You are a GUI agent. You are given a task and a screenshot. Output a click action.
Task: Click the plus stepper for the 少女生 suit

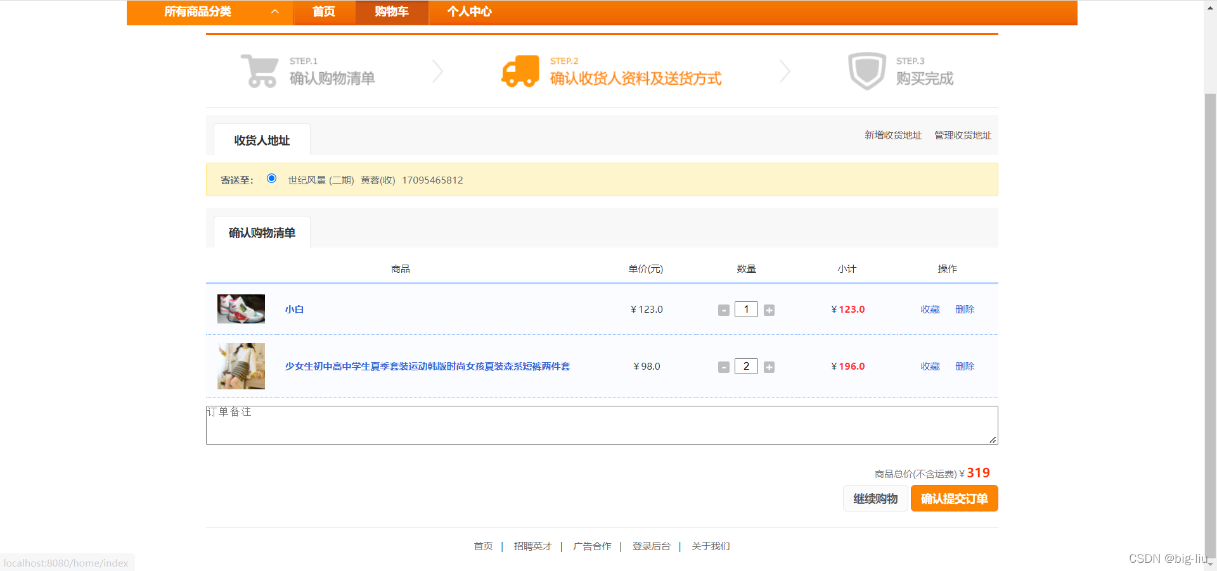tap(769, 367)
